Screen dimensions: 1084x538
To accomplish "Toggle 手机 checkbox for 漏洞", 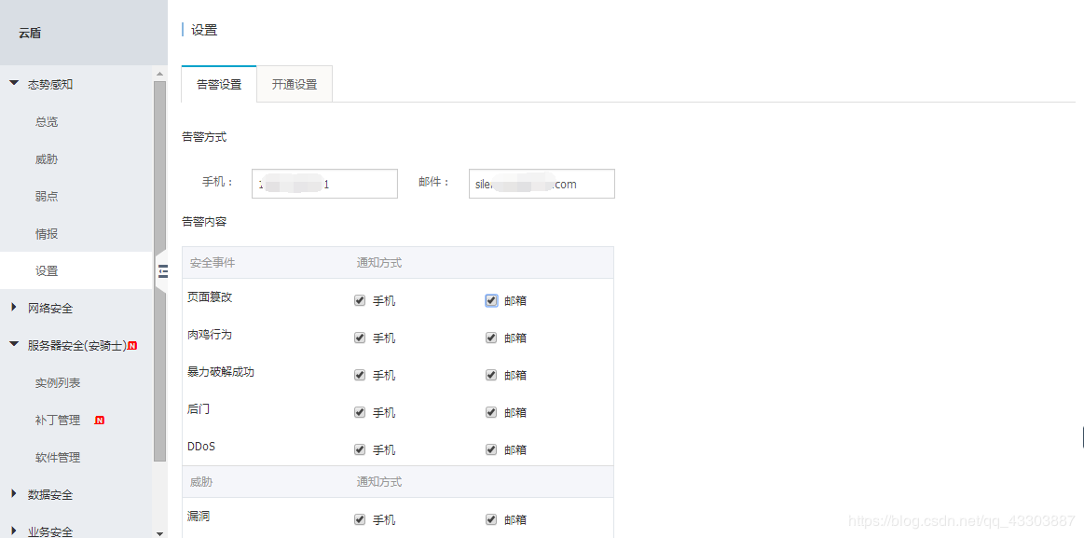I will (x=360, y=519).
